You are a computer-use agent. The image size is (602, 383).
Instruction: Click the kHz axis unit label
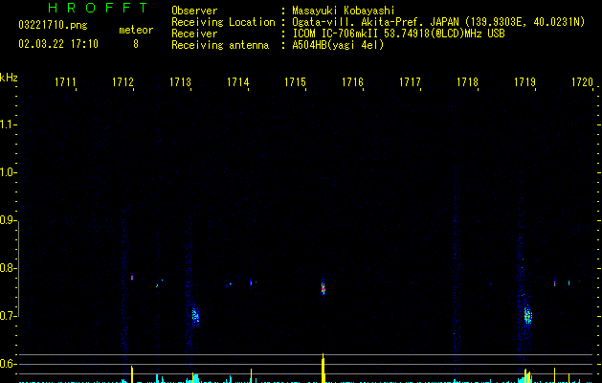click(9, 78)
